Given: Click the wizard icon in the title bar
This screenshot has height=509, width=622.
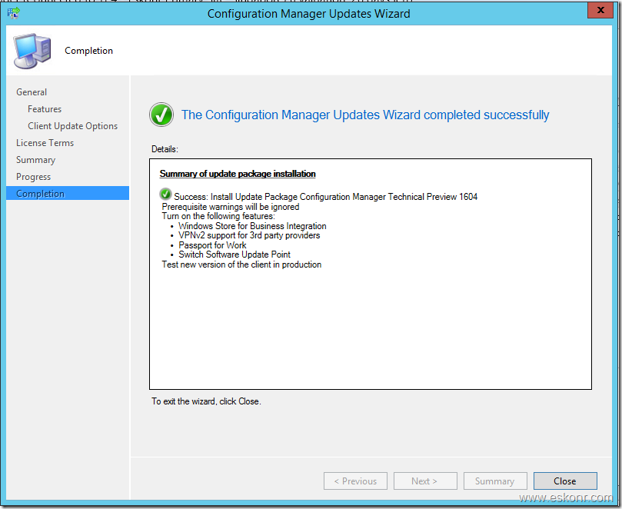Looking at the screenshot, I should [x=13, y=12].
